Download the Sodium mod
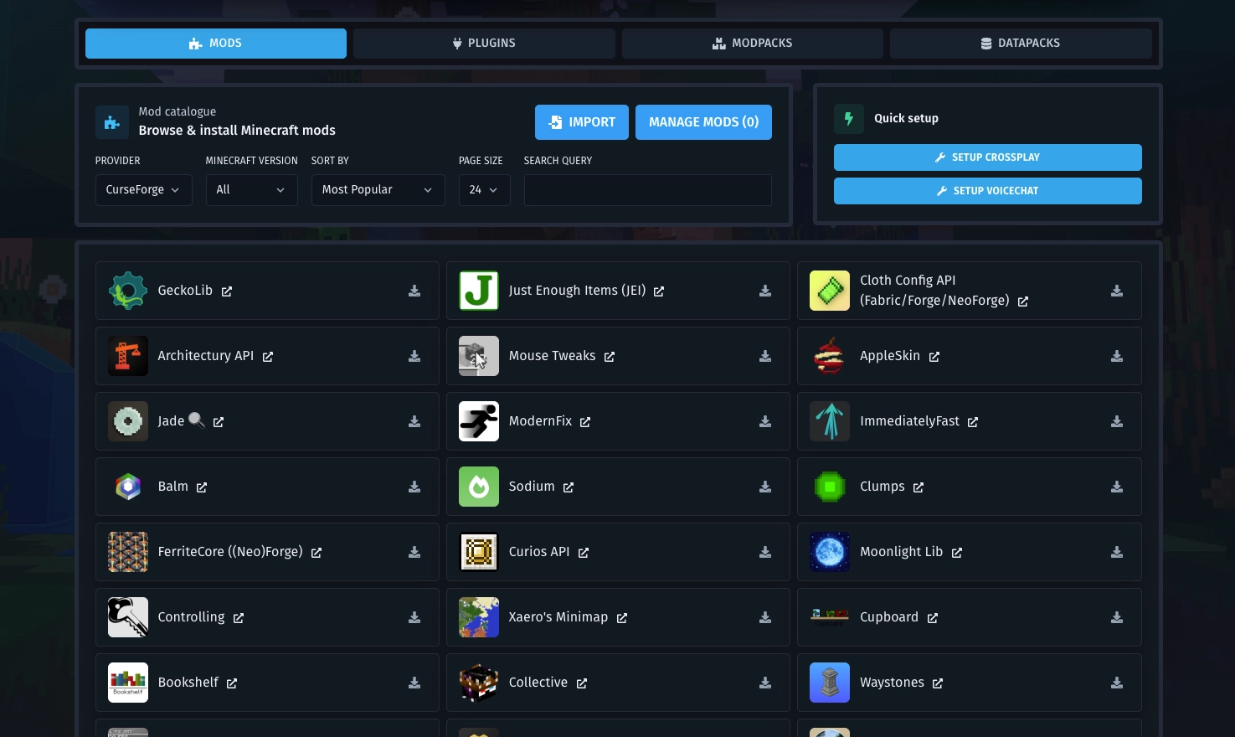 (765, 487)
